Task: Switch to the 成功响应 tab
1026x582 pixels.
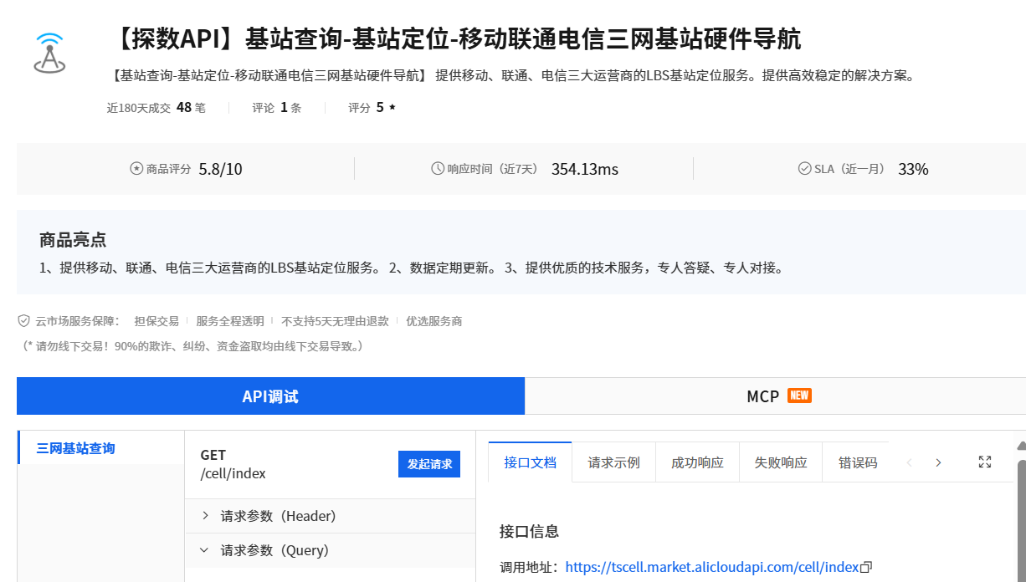Action: [697, 462]
